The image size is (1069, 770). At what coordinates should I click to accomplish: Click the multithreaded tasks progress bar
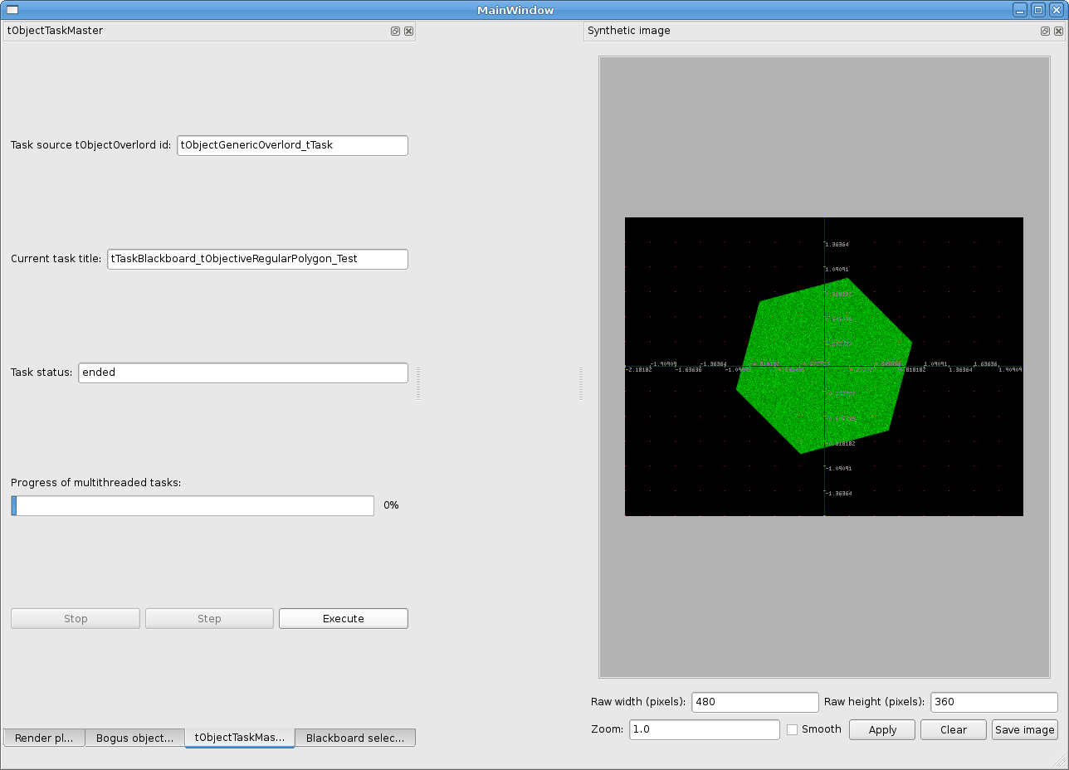point(193,506)
